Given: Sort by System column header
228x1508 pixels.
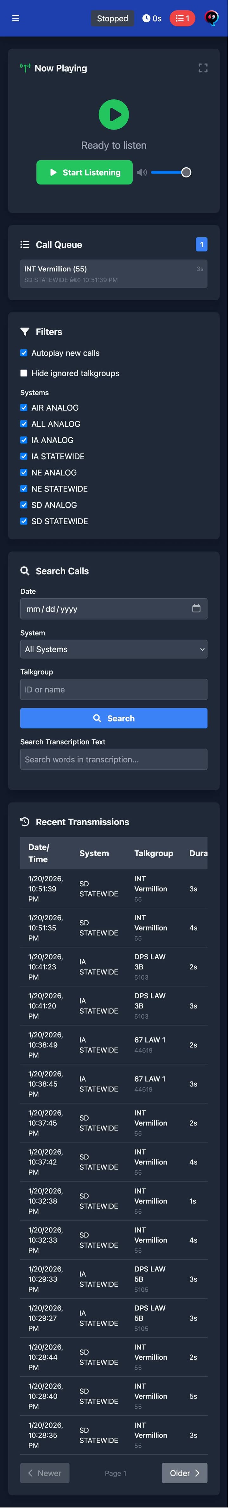Looking at the screenshot, I should (94, 853).
